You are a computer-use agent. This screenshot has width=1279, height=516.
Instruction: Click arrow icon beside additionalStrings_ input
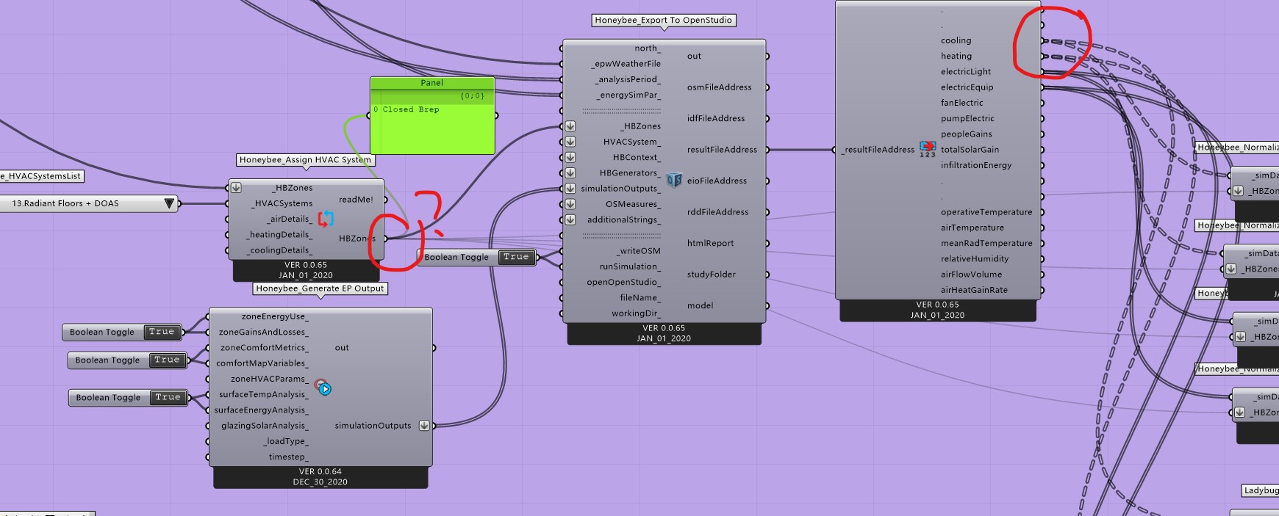[x=570, y=219]
